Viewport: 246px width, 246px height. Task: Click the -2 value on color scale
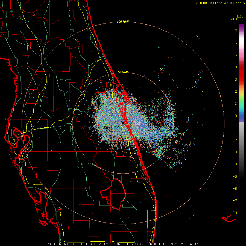[235, 140]
